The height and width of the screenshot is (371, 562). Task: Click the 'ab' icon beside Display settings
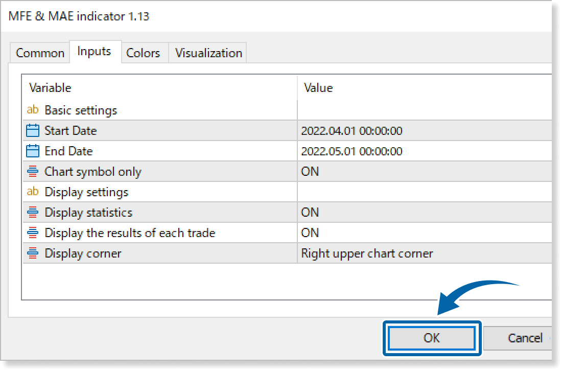(x=33, y=192)
